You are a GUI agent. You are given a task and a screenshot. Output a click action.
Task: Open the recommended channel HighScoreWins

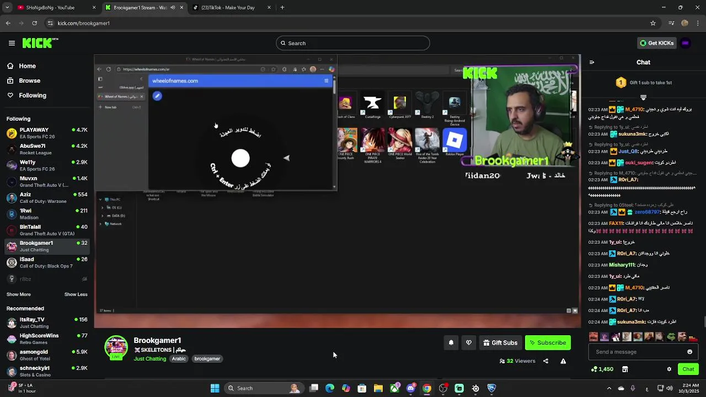[x=47, y=339]
